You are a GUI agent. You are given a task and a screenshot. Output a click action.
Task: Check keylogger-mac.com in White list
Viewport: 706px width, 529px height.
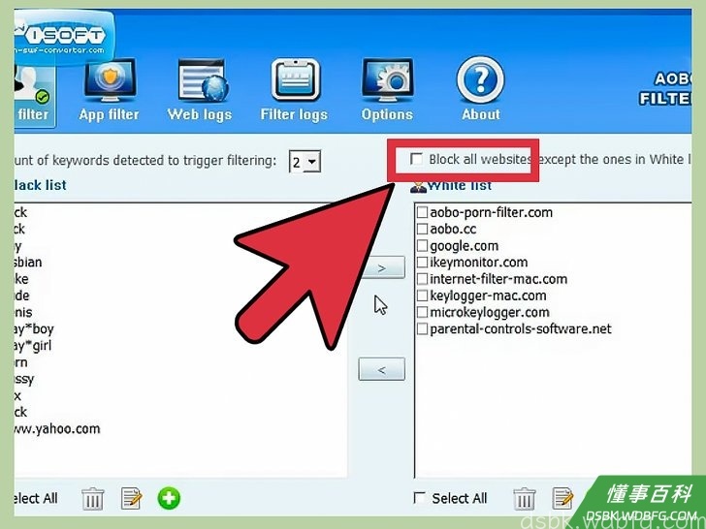[422, 296]
